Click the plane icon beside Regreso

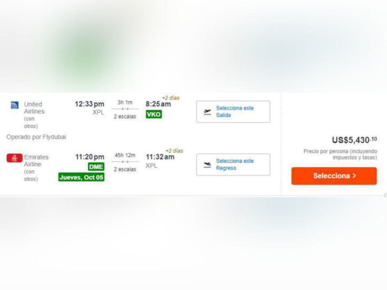click(207, 165)
